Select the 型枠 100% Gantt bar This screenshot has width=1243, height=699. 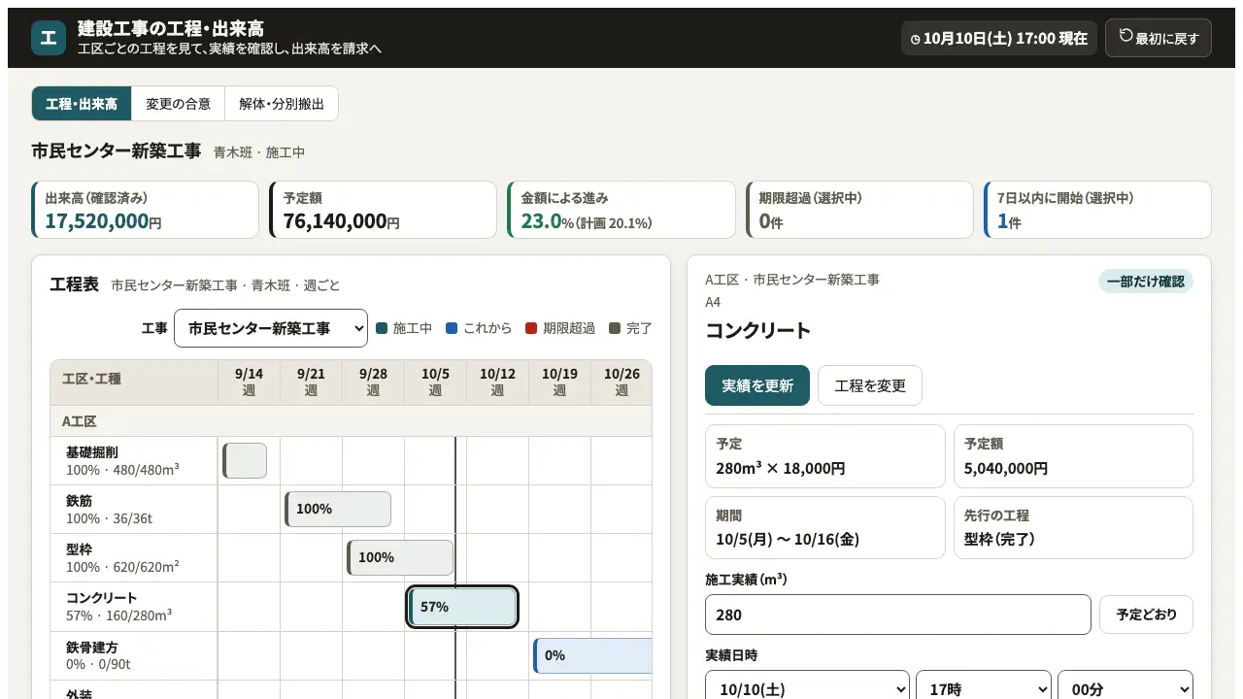point(400,558)
